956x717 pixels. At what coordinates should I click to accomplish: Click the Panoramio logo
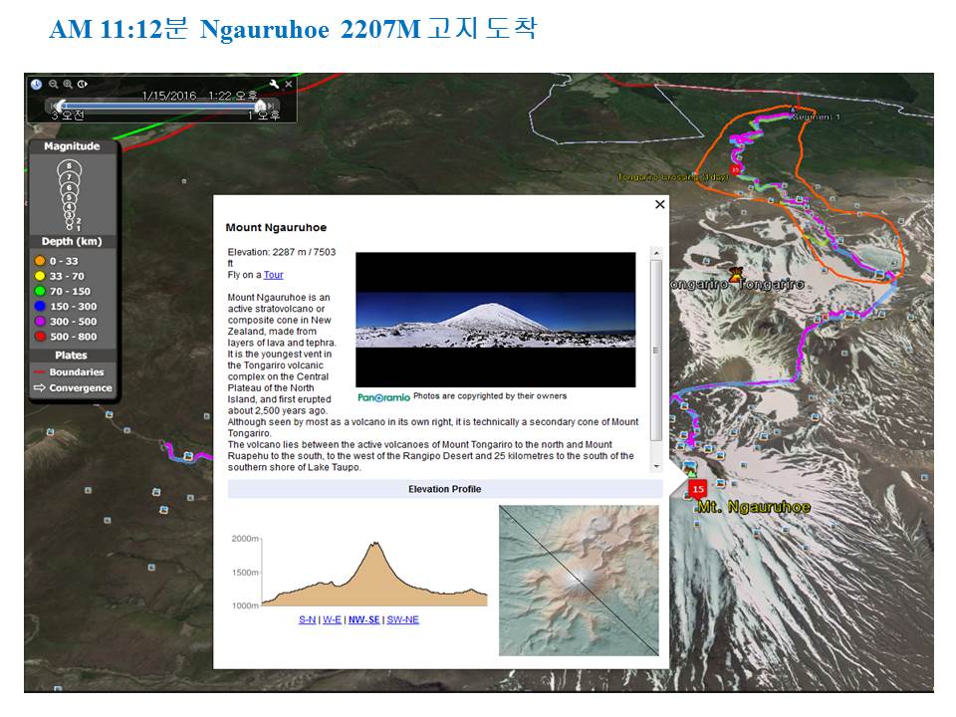click(x=383, y=397)
